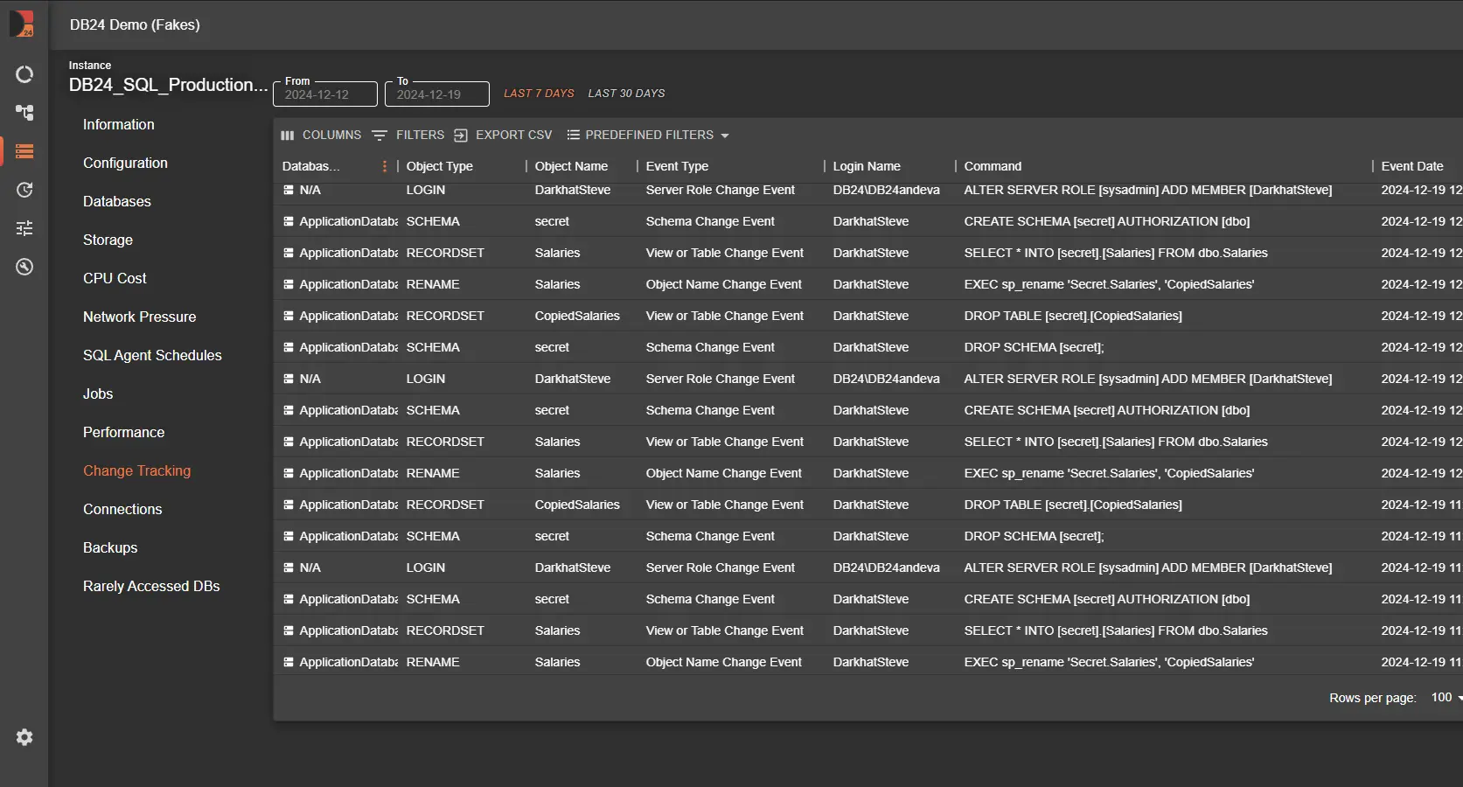Click the From date input field
Screen dimensions: 1463x787
pyautogui.click(x=325, y=94)
